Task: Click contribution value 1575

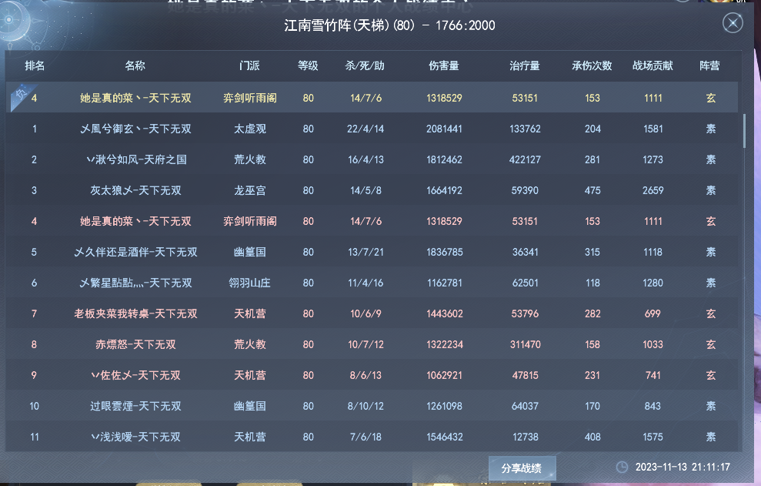Action: pos(653,437)
